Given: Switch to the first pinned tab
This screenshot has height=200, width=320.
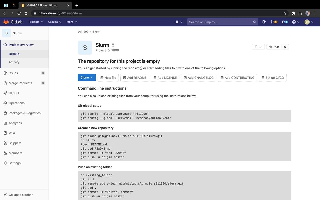Looking at the screenshot, I should click(6, 5).
